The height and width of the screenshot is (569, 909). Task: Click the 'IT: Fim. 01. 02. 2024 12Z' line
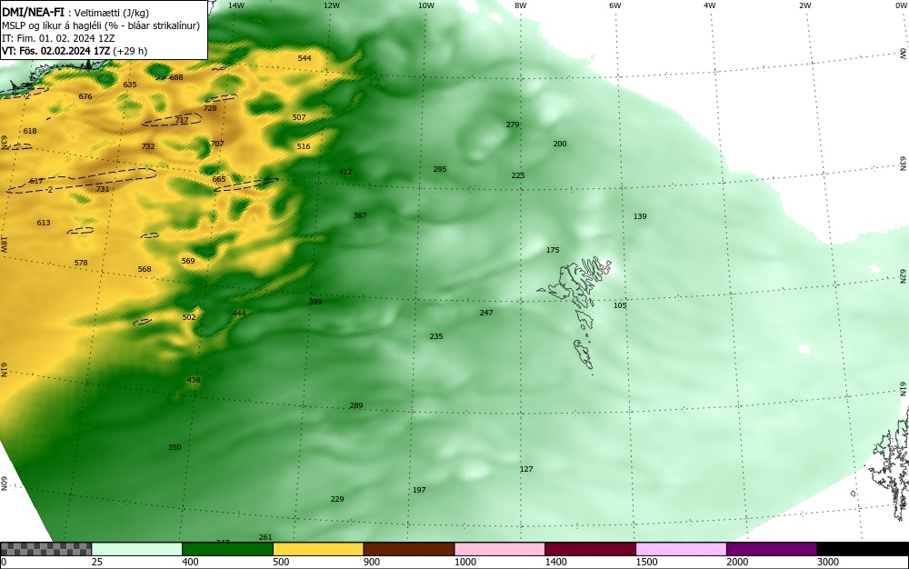(58, 38)
